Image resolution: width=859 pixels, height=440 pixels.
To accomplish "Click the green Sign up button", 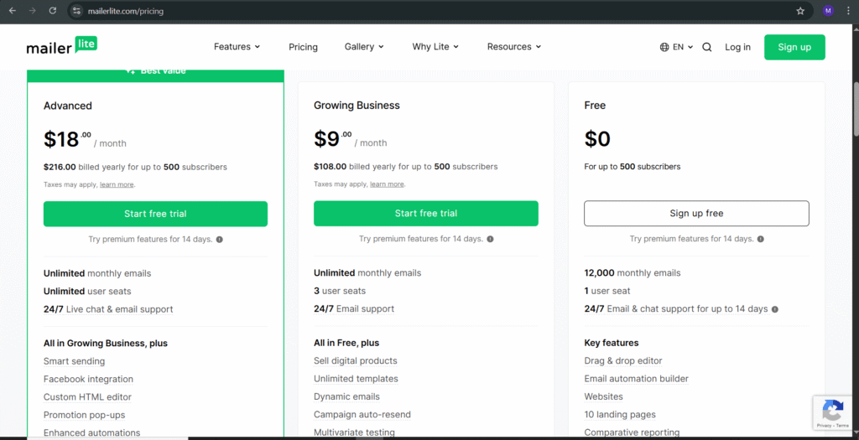I will click(794, 47).
